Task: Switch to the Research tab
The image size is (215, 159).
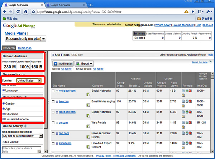Action: click(x=9, y=48)
